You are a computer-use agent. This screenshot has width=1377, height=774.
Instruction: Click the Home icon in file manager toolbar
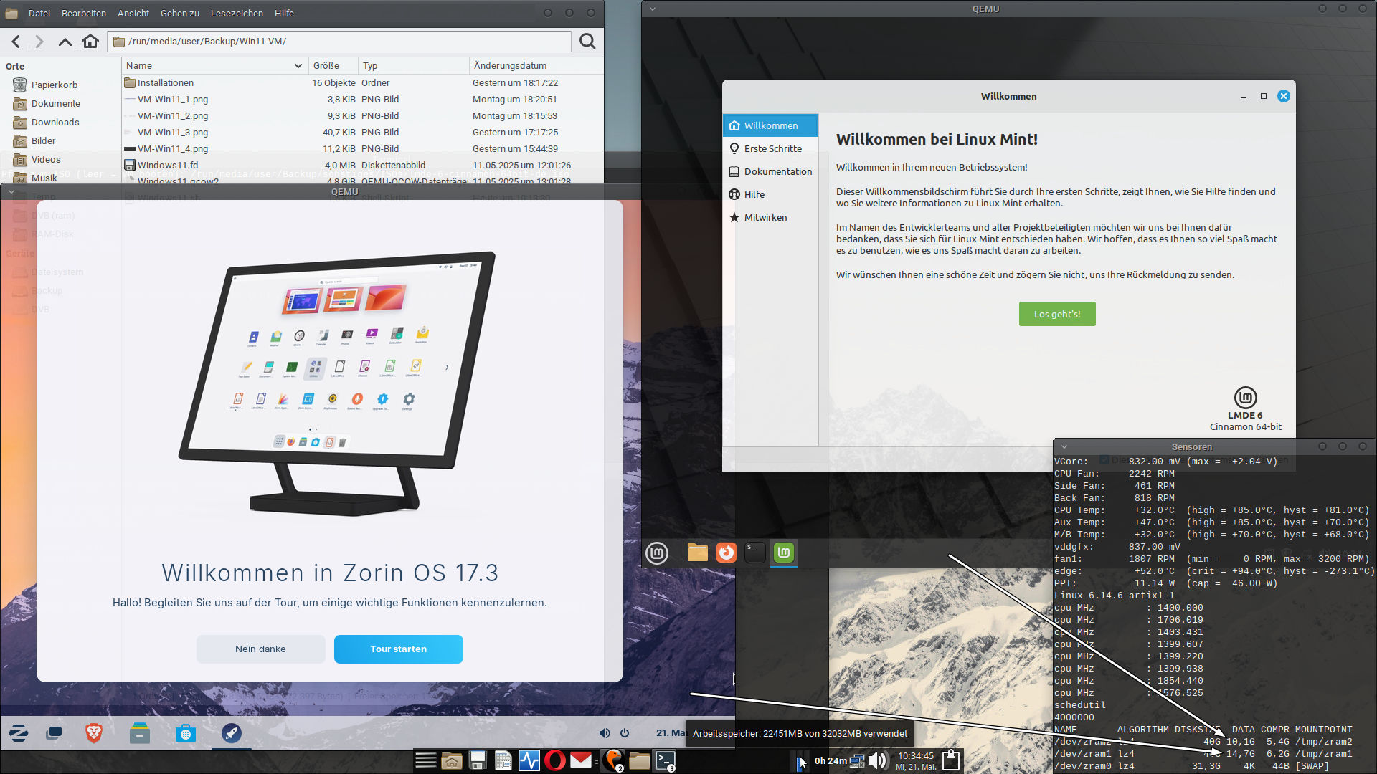point(90,41)
